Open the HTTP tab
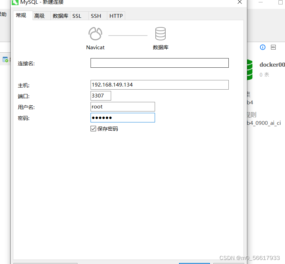The height and width of the screenshot is (264, 285). tap(116, 16)
